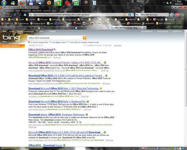Switch to the Microsoft Office tab

coord(92,28)
